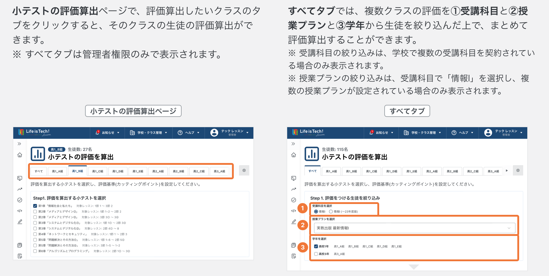
Task: Open 高2_C組 tab in 115名 screen
Action: click(473, 171)
